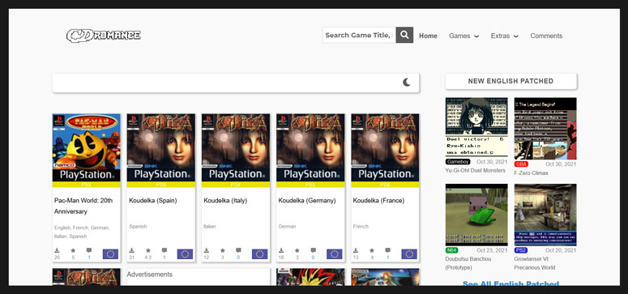This screenshot has height=294, width=628.
Task: Click star icon on Koudelka (Spain) card
Action: (x=147, y=250)
